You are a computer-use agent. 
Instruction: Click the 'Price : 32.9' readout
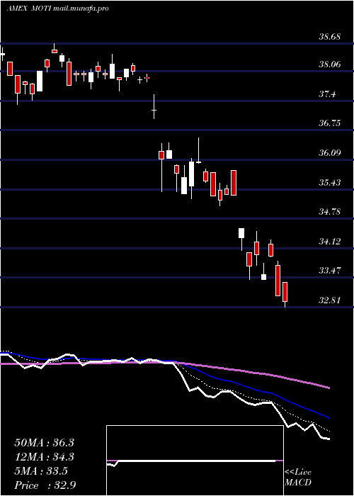click(x=45, y=485)
